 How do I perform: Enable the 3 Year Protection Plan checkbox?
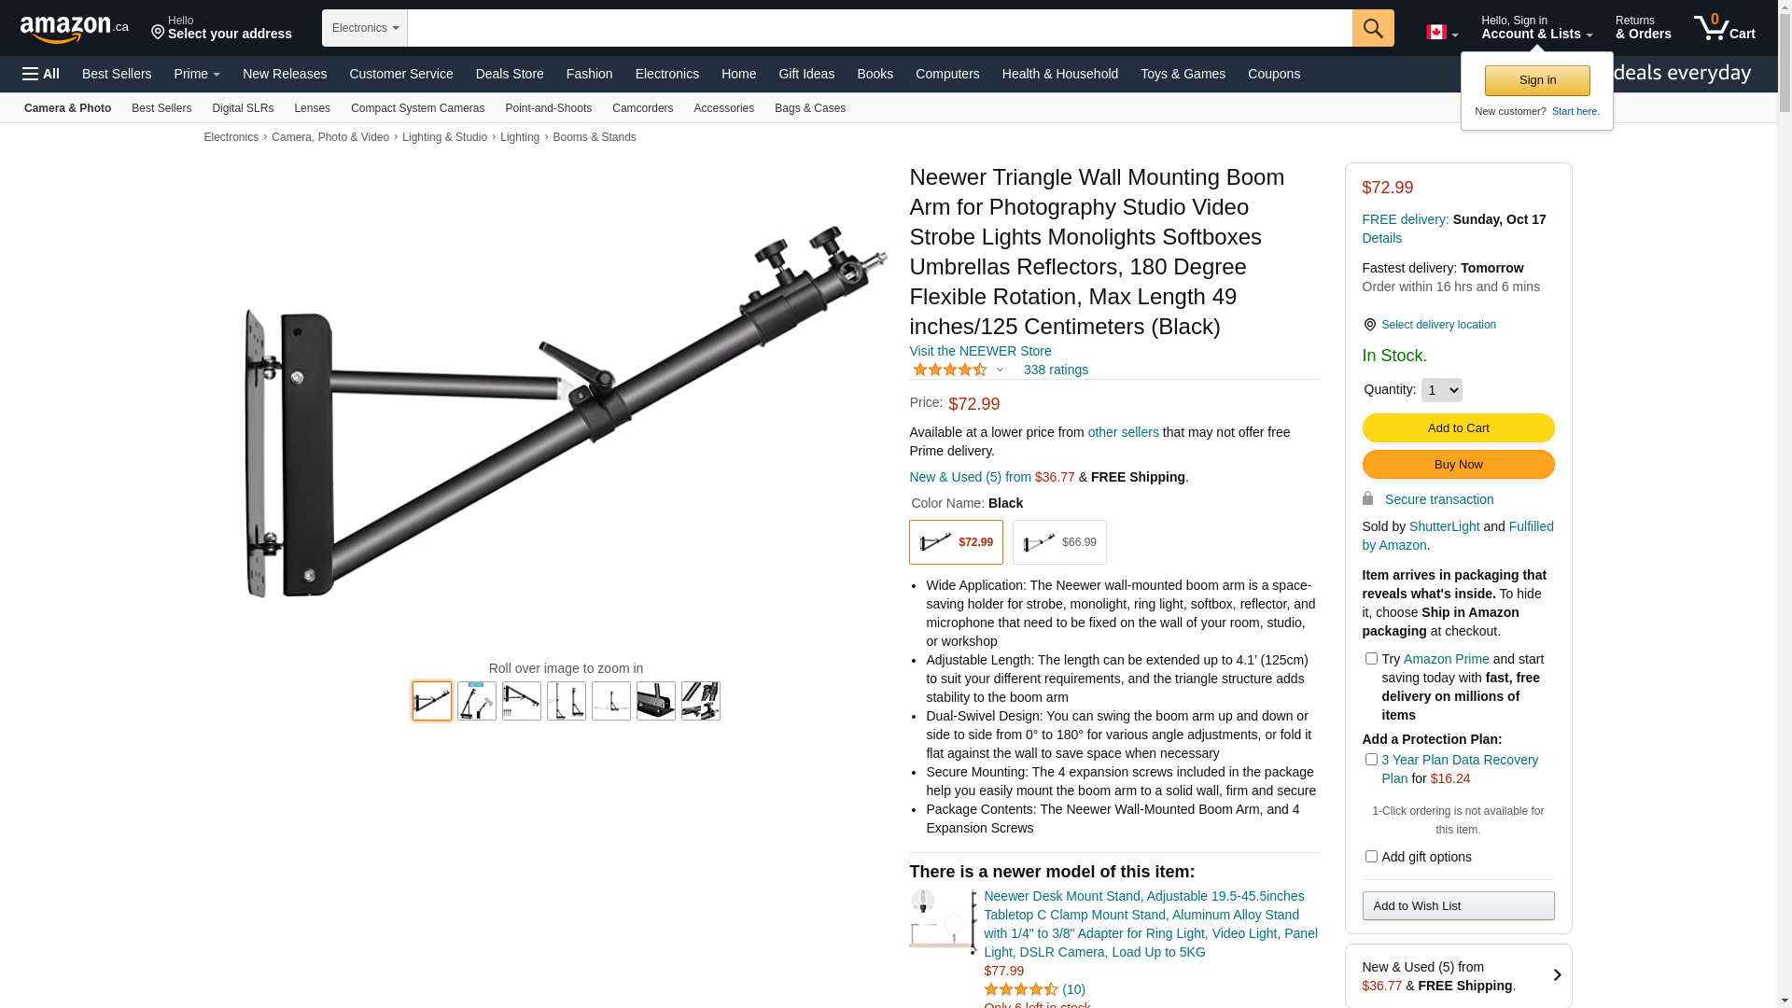coord(1371,760)
